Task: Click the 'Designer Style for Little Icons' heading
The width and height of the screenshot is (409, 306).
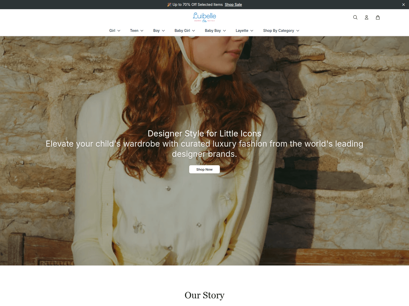Action: click(204, 134)
